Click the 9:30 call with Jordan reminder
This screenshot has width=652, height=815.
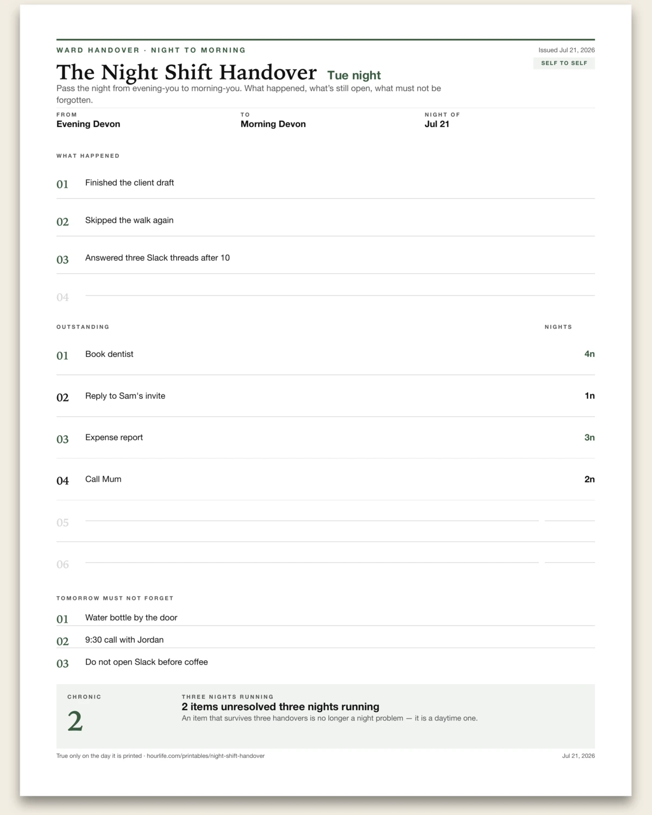[x=124, y=640]
